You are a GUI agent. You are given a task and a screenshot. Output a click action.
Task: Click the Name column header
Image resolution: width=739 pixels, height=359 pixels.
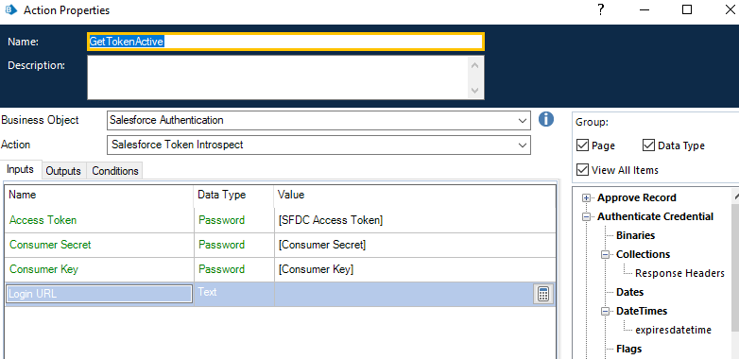pos(99,195)
